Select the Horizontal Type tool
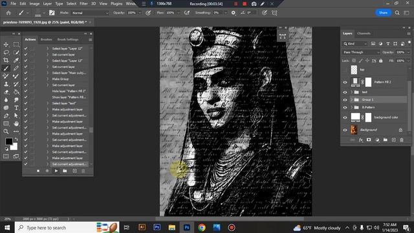Viewport: 414px width, 233px height. (x=16, y=108)
